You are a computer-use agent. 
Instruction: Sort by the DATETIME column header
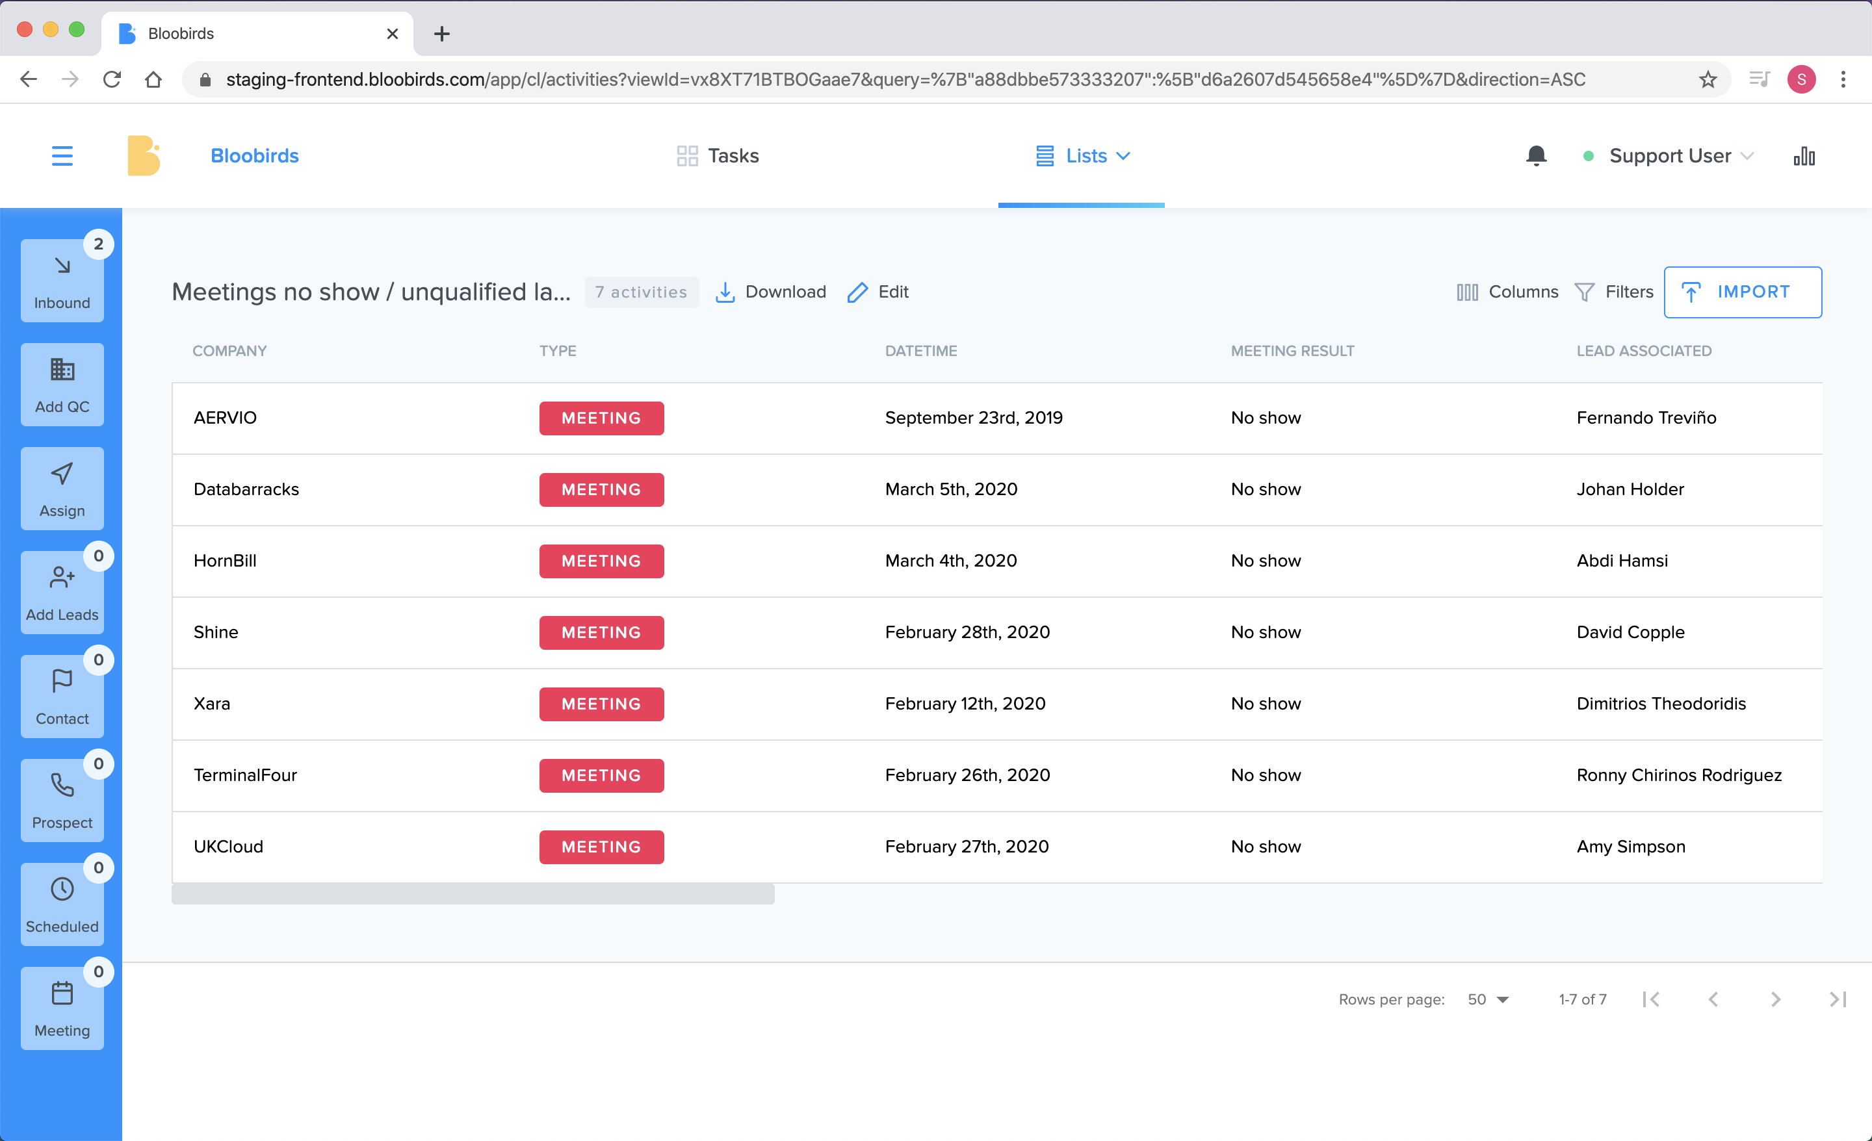tap(921, 351)
